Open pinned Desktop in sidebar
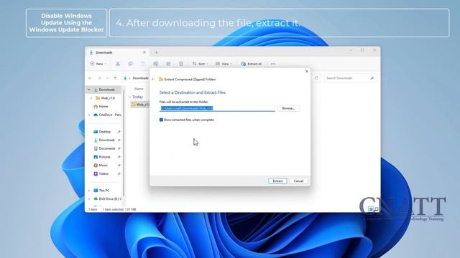 pos(102,132)
